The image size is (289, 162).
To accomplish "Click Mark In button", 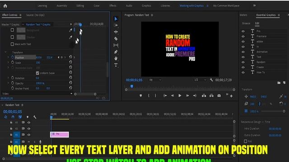I will click(149, 95).
